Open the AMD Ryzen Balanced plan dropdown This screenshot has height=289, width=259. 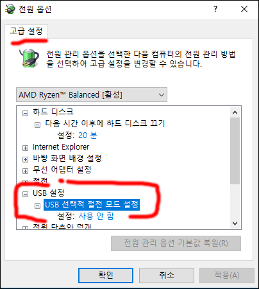tap(92, 94)
